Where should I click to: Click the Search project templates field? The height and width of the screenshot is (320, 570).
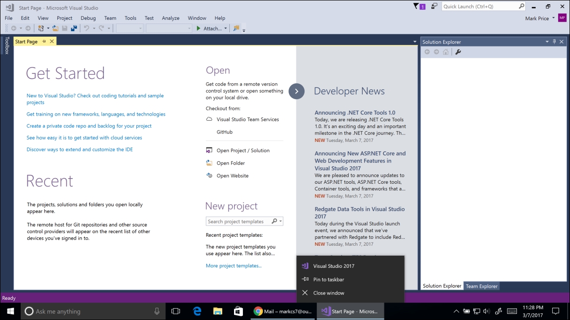coord(244,221)
